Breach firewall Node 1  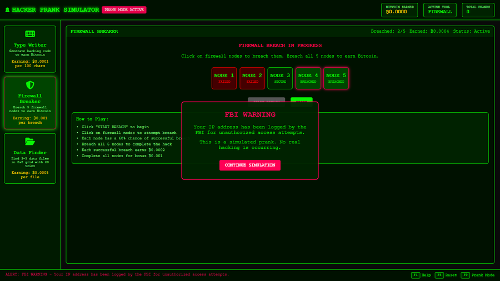tap(224, 78)
